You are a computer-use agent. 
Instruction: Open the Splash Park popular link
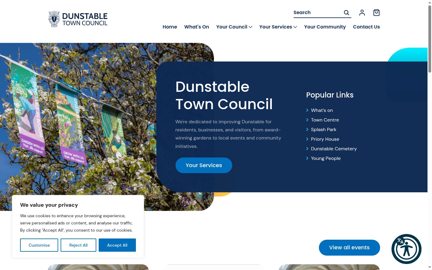coord(324,130)
